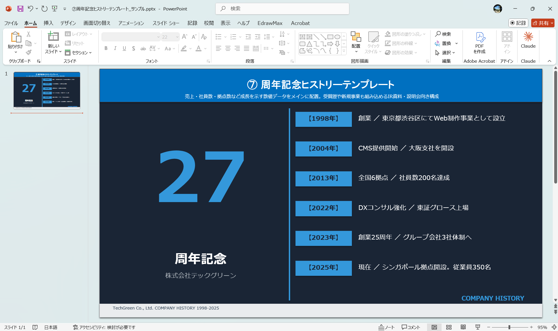This screenshot has height=331, width=558.
Task: Toggle Italic formatting
Action: tap(115, 48)
